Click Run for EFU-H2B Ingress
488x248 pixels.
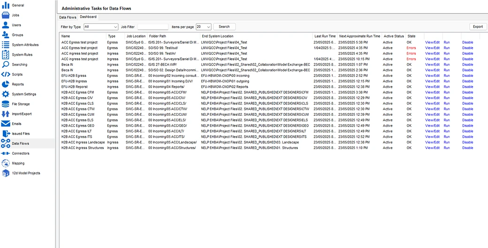coord(447,82)
